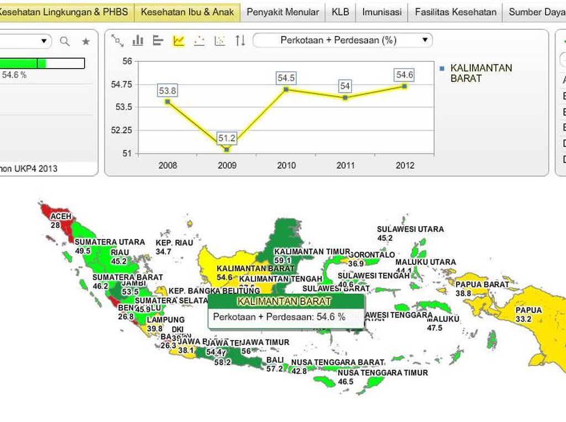Go to the Imunisasi tab
566x422 pixels.
tap(381, 12)
